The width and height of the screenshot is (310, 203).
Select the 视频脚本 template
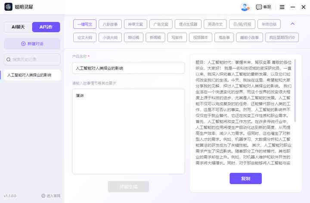[201, 37]
